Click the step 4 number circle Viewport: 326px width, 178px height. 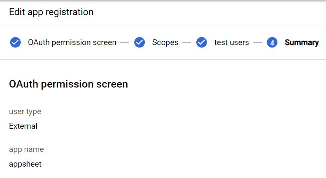point(272,42)
